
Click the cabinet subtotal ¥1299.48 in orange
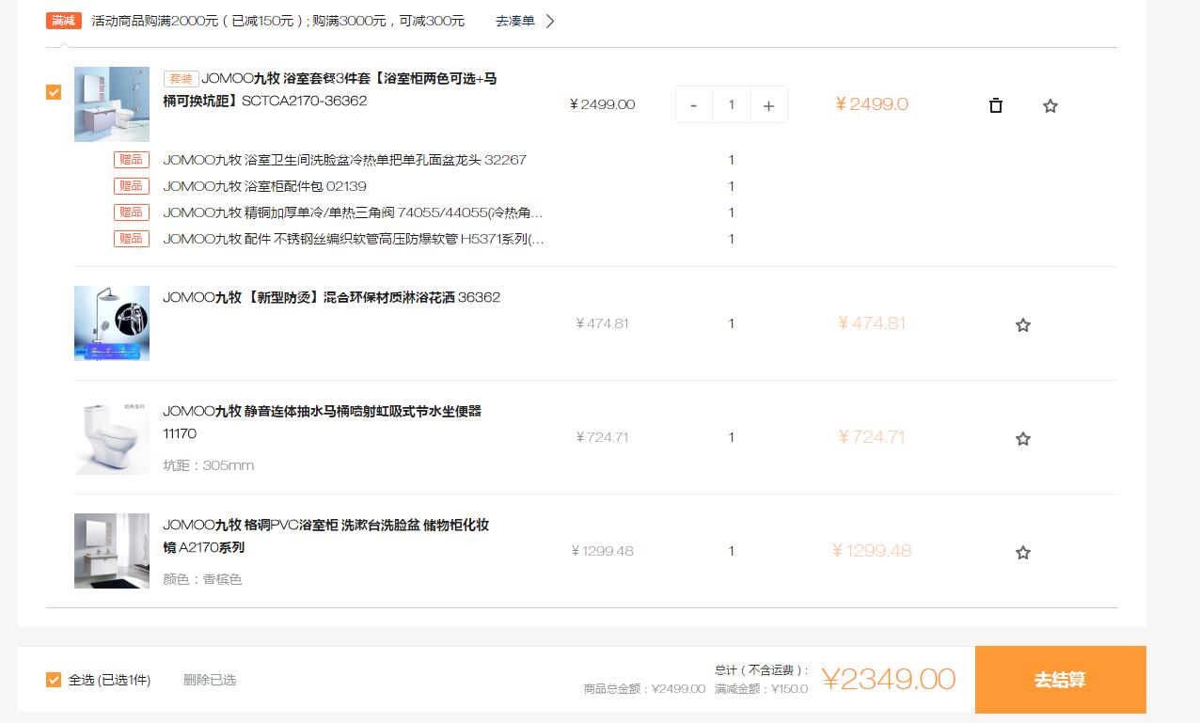coord(872,551)
